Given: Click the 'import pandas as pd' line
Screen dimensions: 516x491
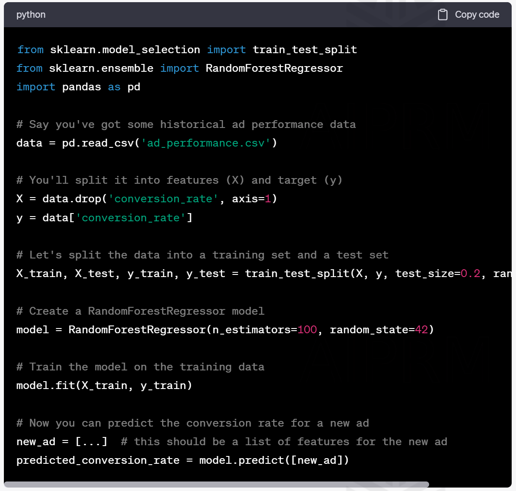Looking at the screenshot, I should pyautogui.click(x=78, y=87).
